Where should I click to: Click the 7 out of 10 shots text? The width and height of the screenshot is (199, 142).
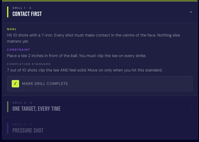point(84,70)
